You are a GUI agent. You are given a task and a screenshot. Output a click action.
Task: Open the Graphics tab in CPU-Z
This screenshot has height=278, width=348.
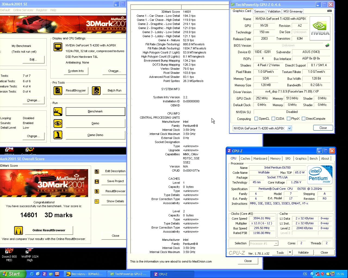point(301,159)
